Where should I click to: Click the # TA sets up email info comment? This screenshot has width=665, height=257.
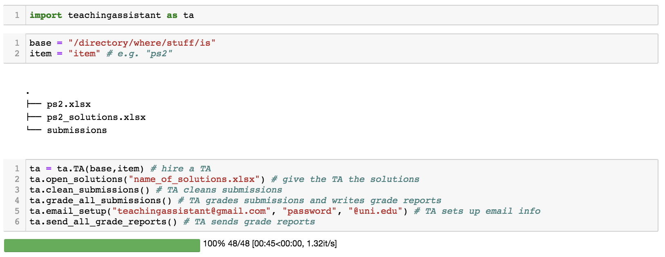tap(477, 211)
